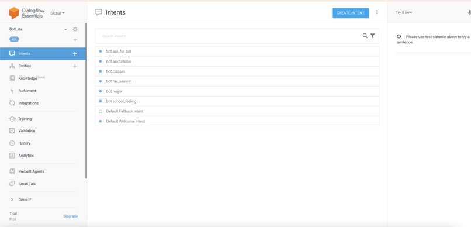
Task: Click the BotLate agent name
Action: tap(16, 29)
